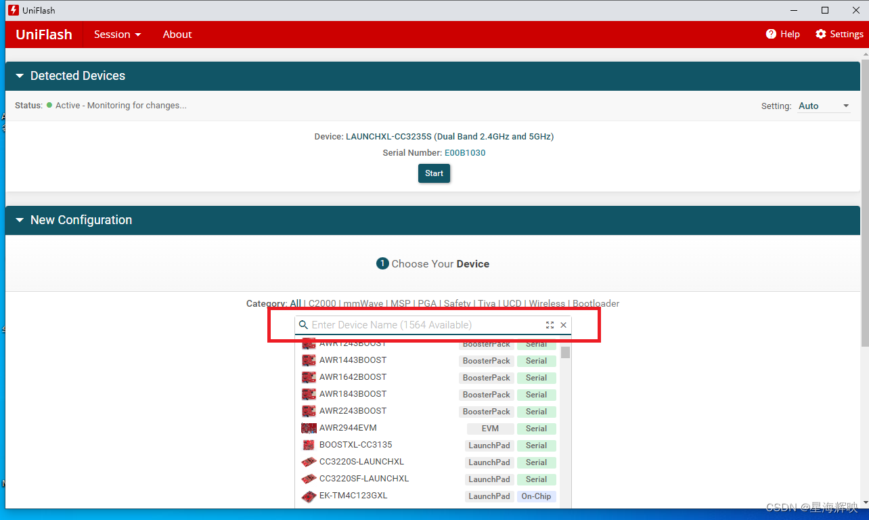The height and width of the screenshot is (520, 869).
Task: Click AWR1443BOOST board thumbnail
Action: tap(309, 360)
